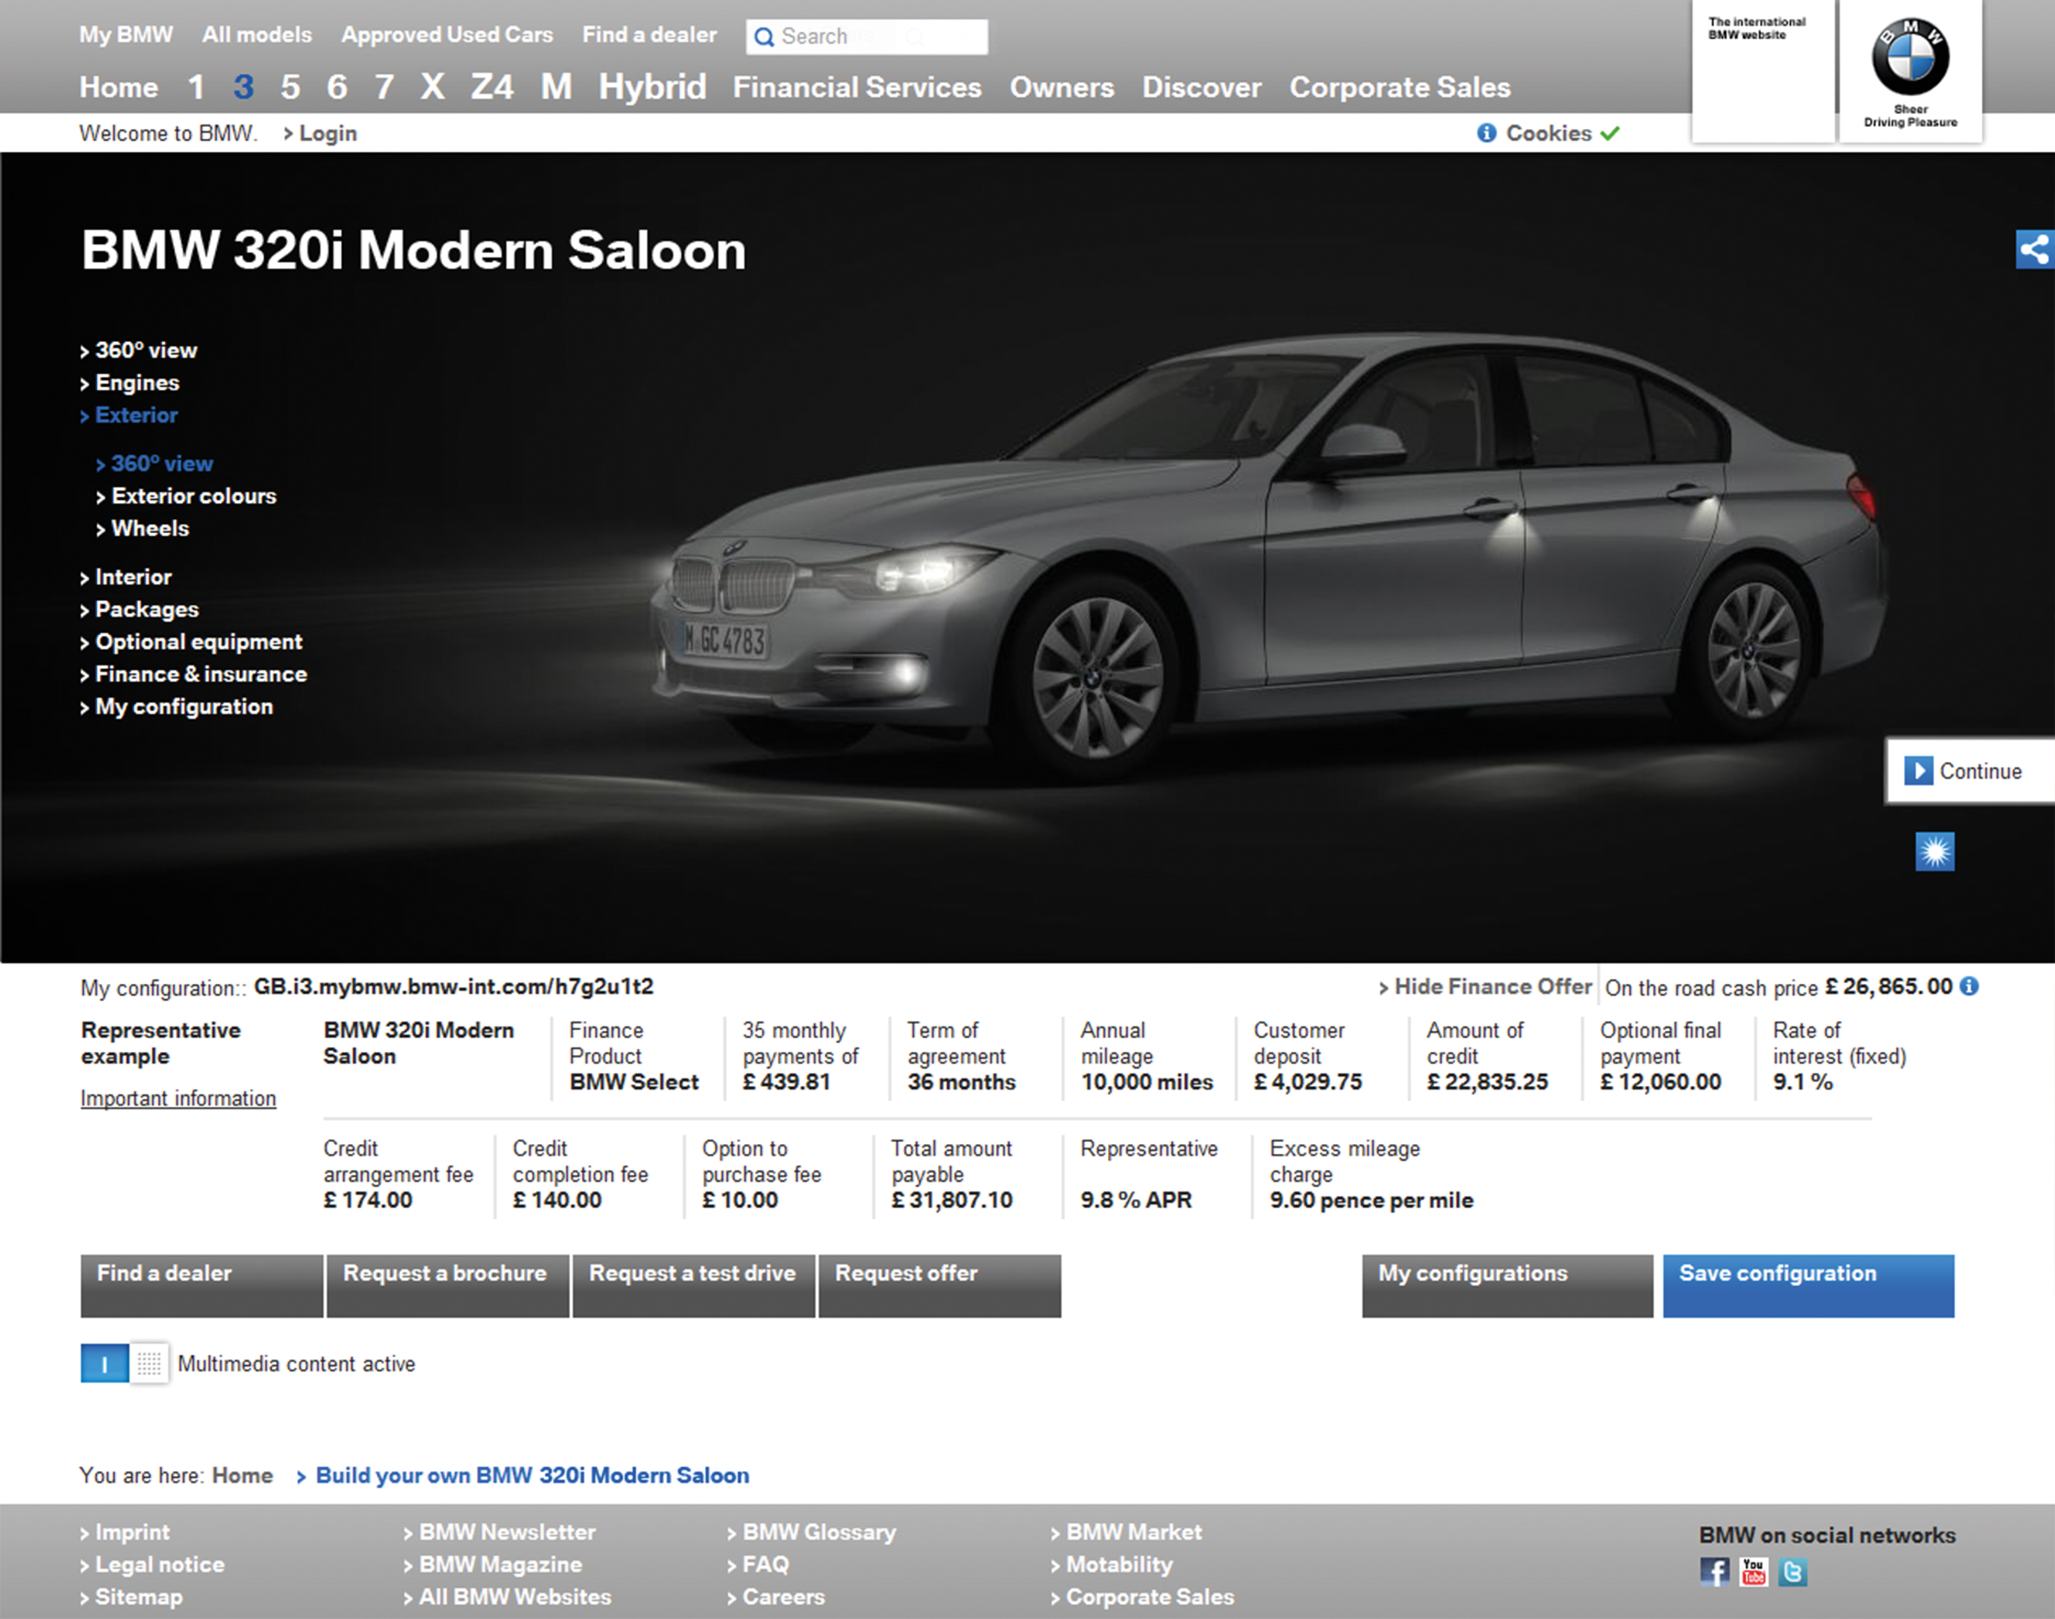This screenshot has width=2055, height=1619.
Task: Collapse the Exterior menu section
Action: (x=135, y=415)
